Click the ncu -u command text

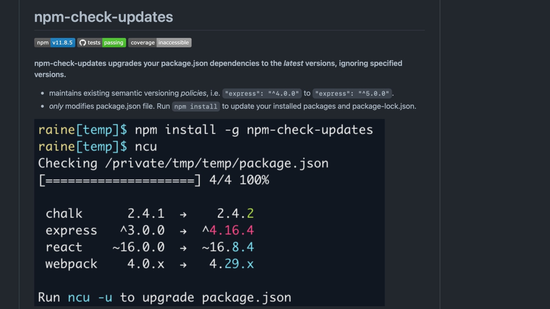[x=90, y=297]
